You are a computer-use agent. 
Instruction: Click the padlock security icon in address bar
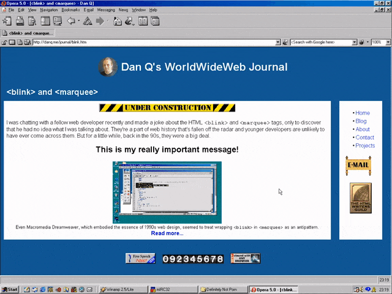point(5,42)
